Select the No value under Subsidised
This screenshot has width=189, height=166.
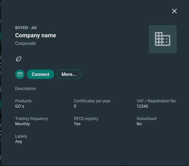pyautogui.click(x=139, y=124)
